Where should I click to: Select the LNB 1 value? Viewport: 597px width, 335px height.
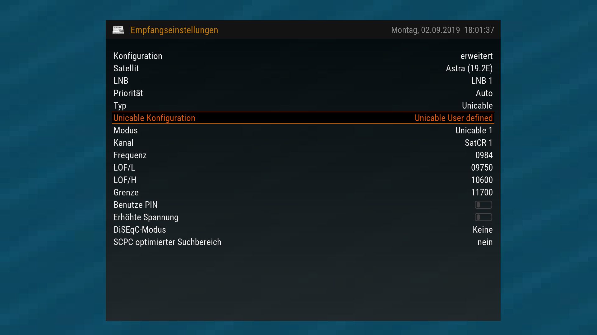[482, 81]
